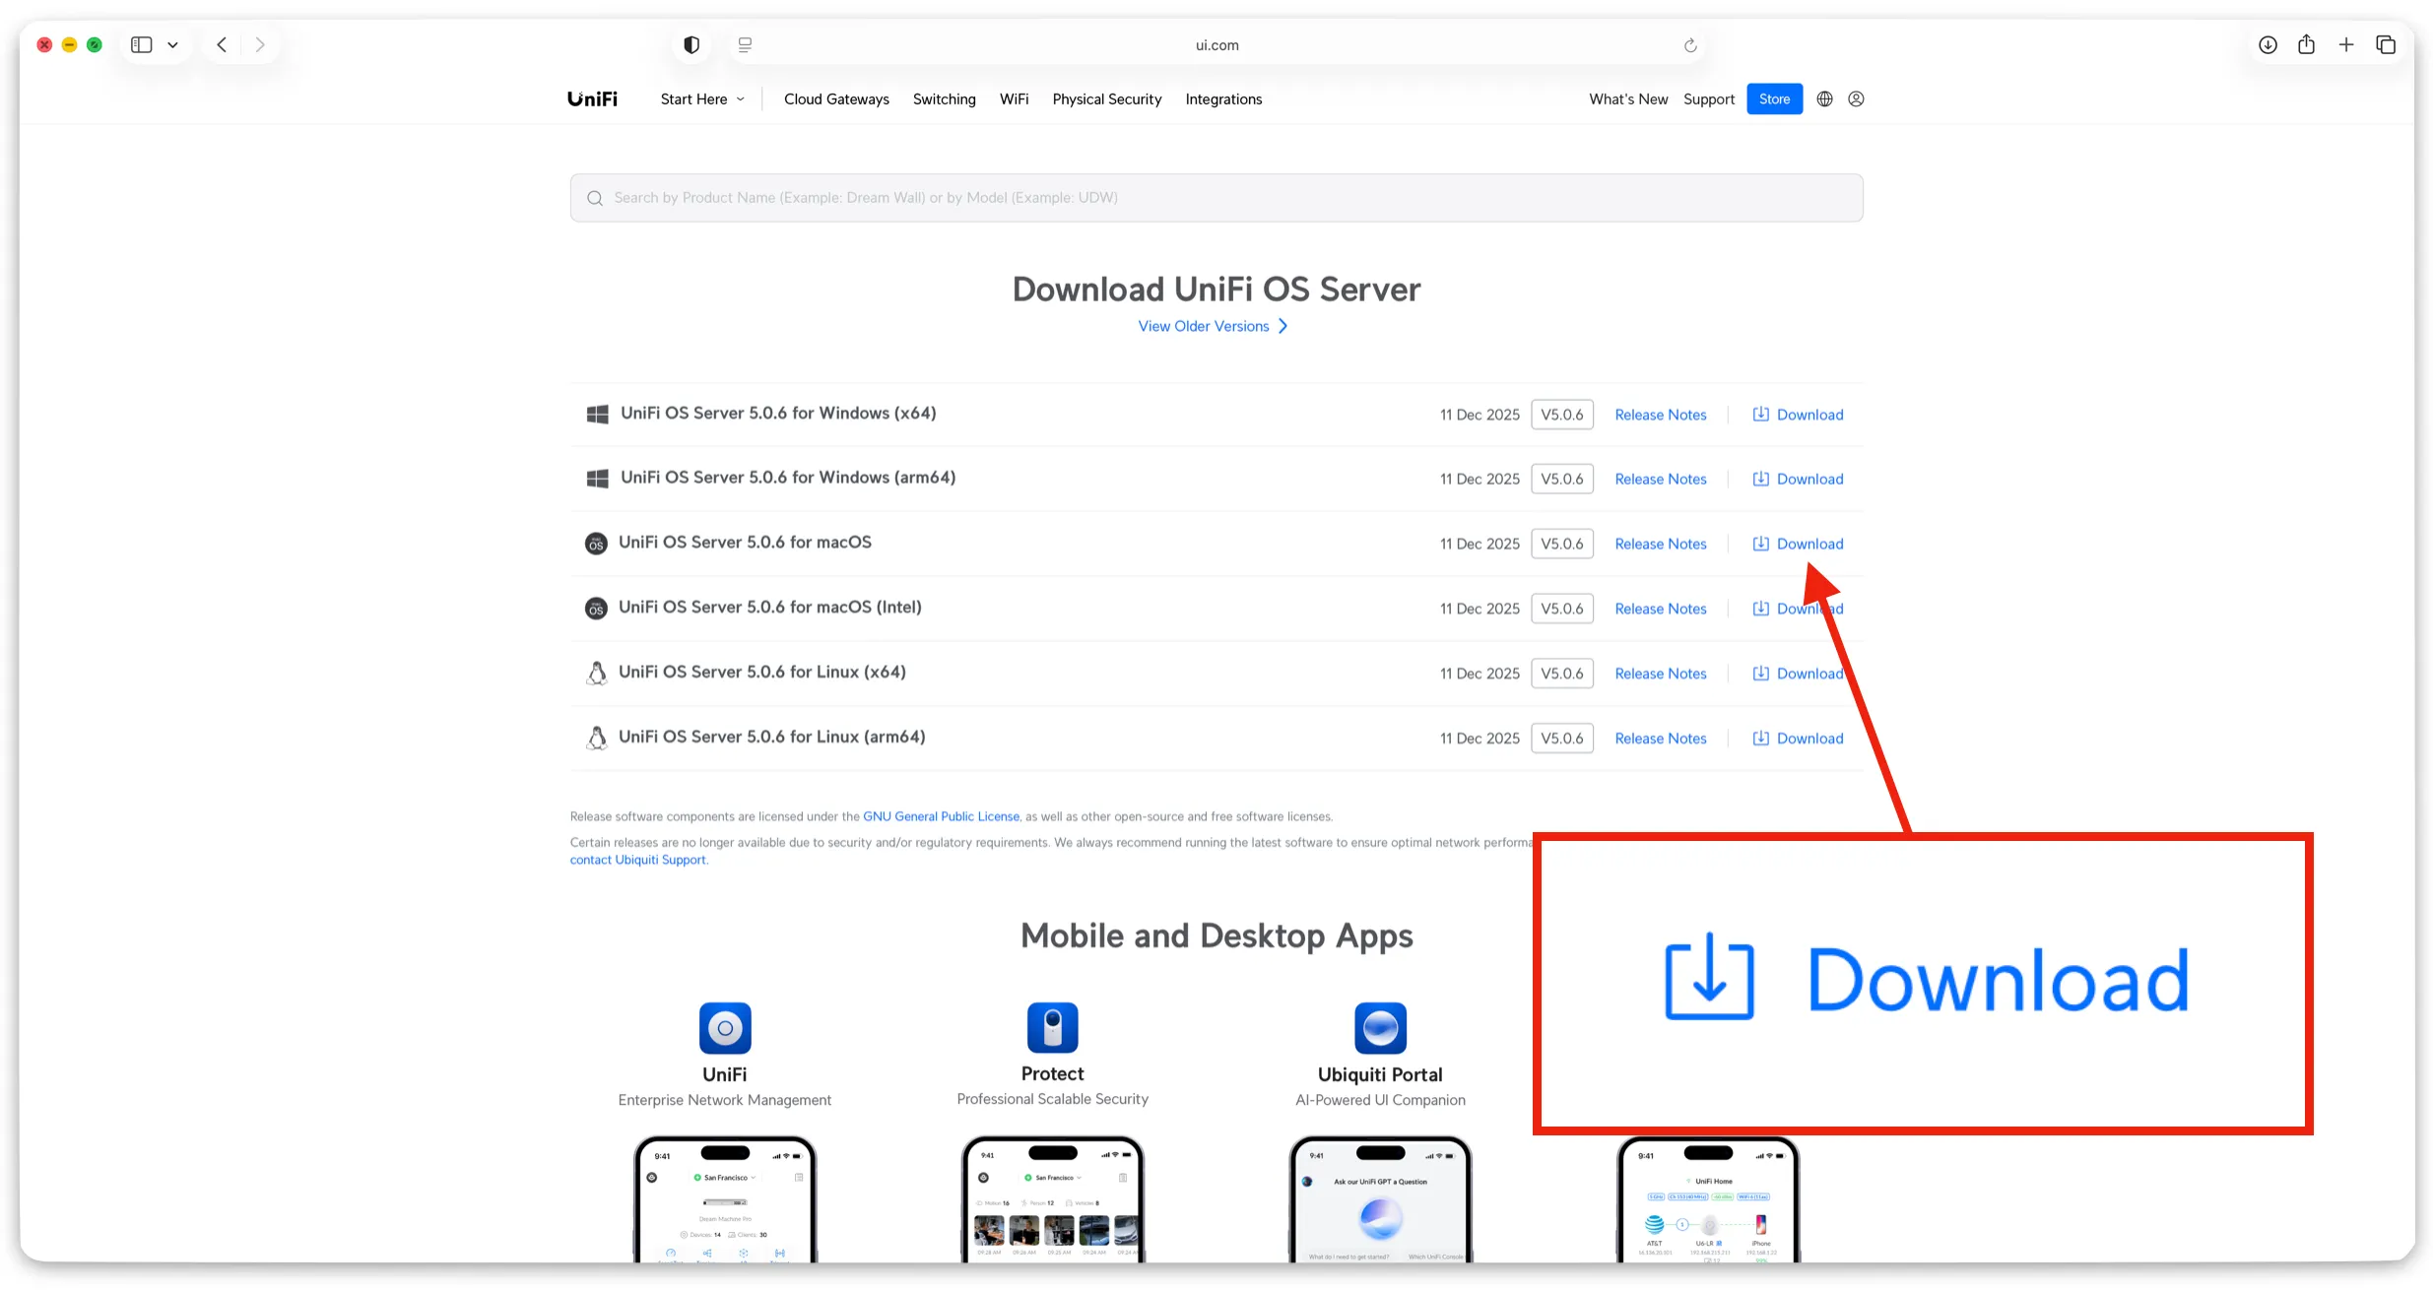This screenshot has width=2433, height=1290.
Task: Click the macOS icon for UniFi OS Server macOS
Action: [x=596, y=543]
